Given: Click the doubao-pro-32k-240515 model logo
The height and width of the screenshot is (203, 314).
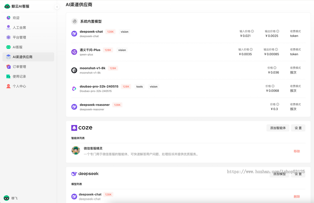Looking at the screenshot, I should (74, 88).
